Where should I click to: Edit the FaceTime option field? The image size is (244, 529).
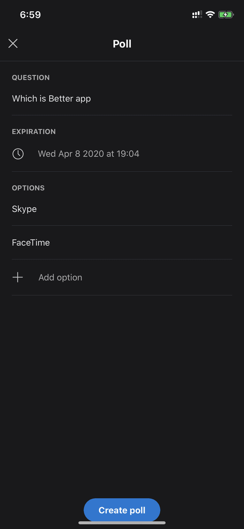[122, 243]
